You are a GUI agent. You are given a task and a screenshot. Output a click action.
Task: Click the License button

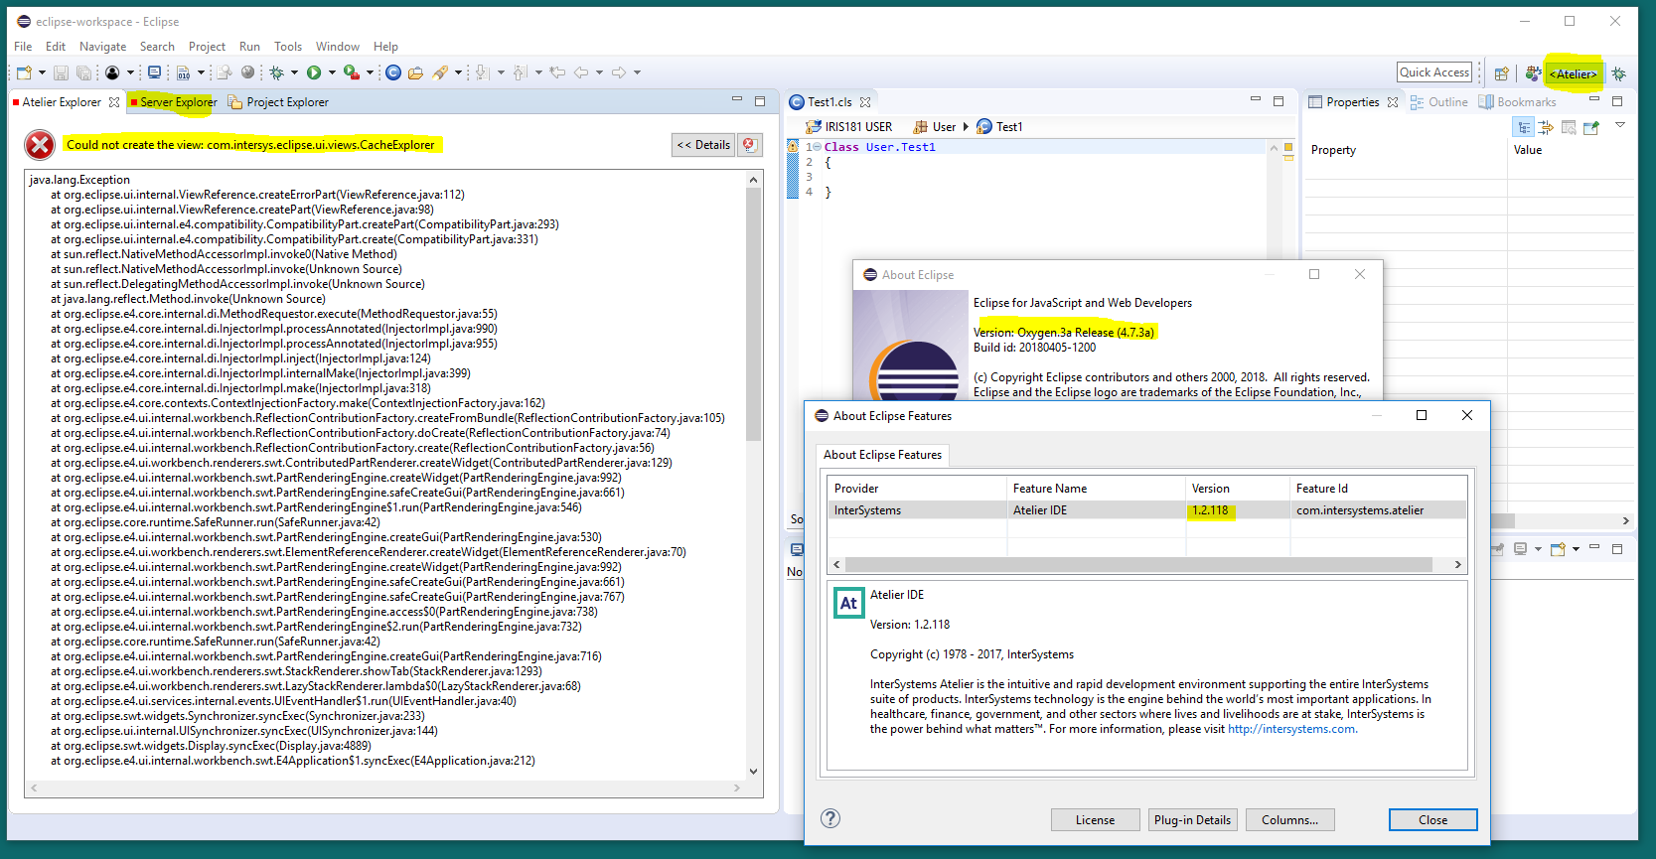click(x=1095, y=820)
